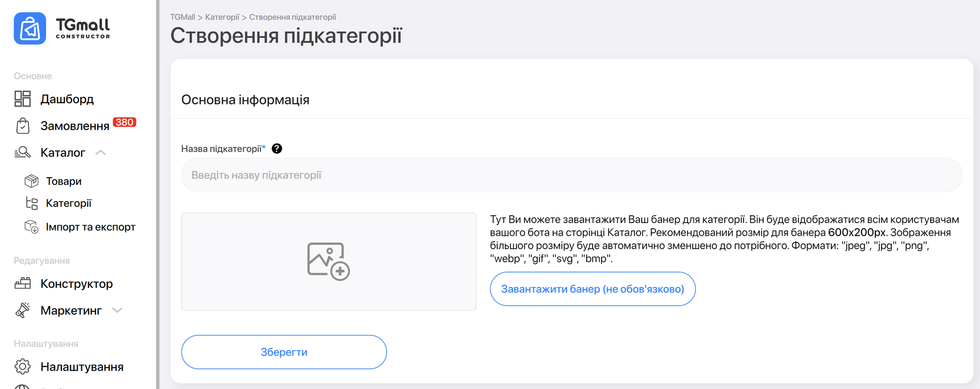Focus the subcategory name input field

(572, 175)
